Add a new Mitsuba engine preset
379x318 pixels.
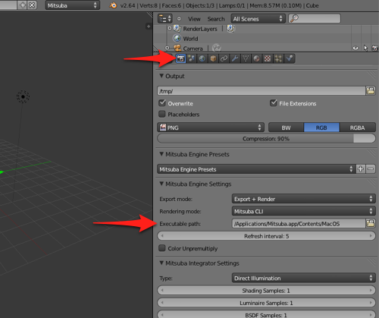pos(361,169)
